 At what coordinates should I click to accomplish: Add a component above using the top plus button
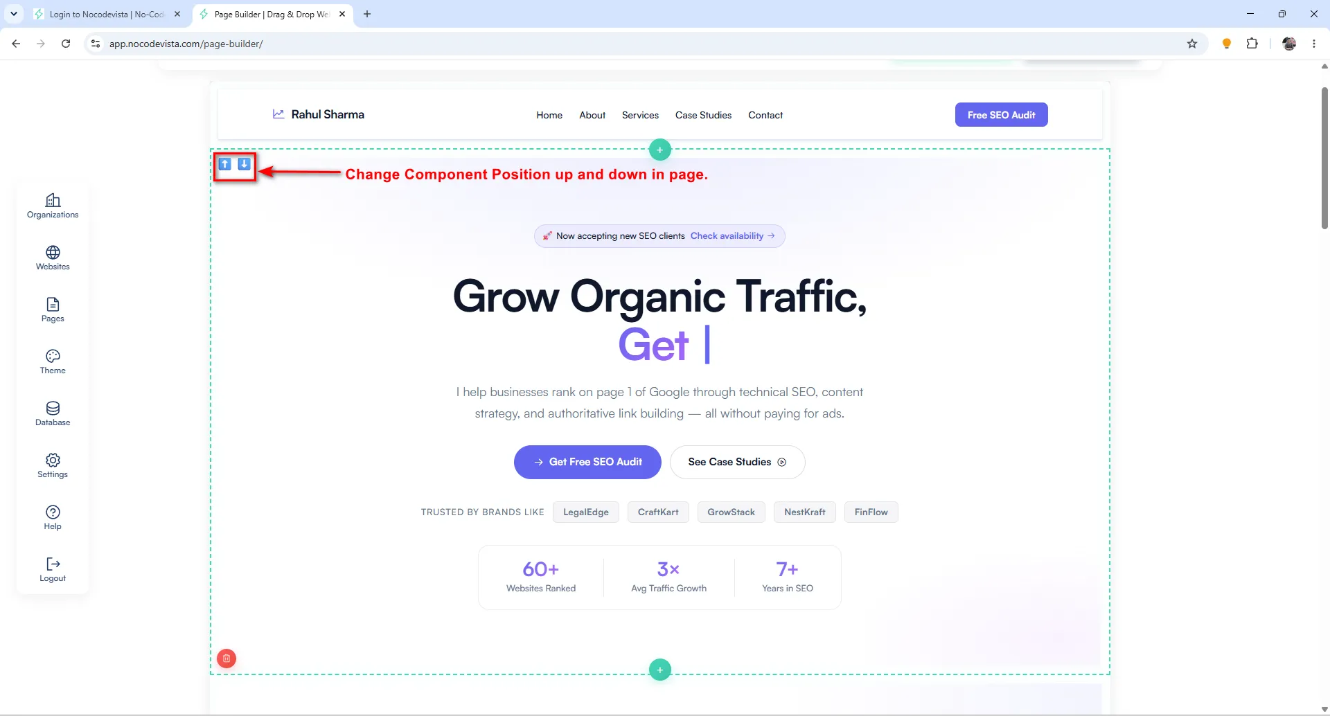(x=660, y=150)
